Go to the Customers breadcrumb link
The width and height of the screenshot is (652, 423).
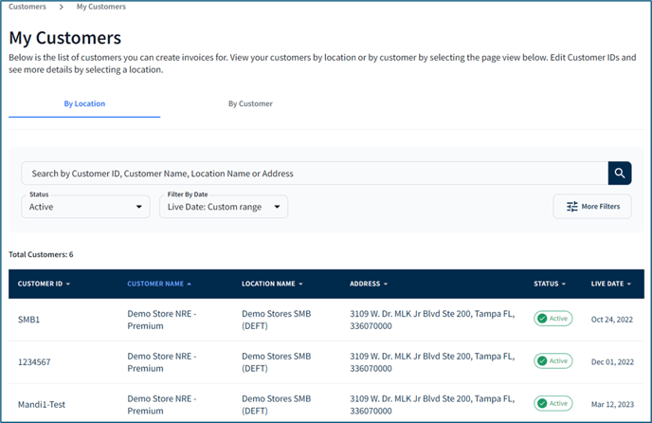[27, 7]
